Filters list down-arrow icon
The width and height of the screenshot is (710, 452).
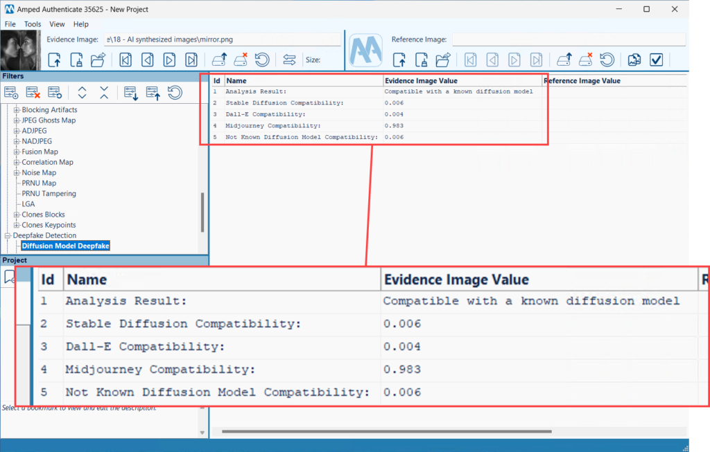pyautogui.click(x=131, y=93)
